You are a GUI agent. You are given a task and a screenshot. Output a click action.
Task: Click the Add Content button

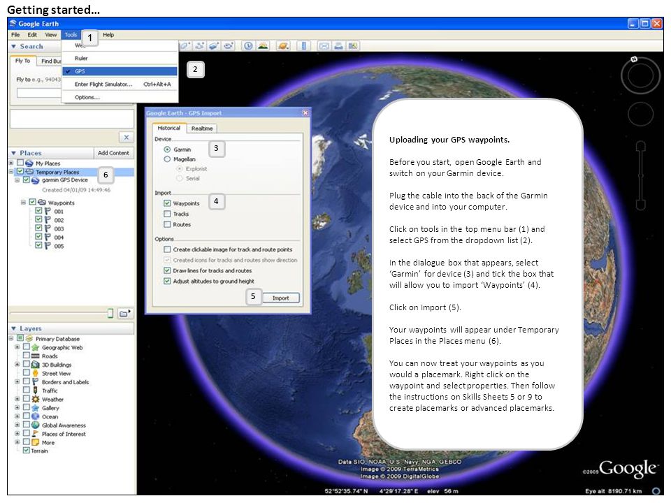(x=113, y=153)
